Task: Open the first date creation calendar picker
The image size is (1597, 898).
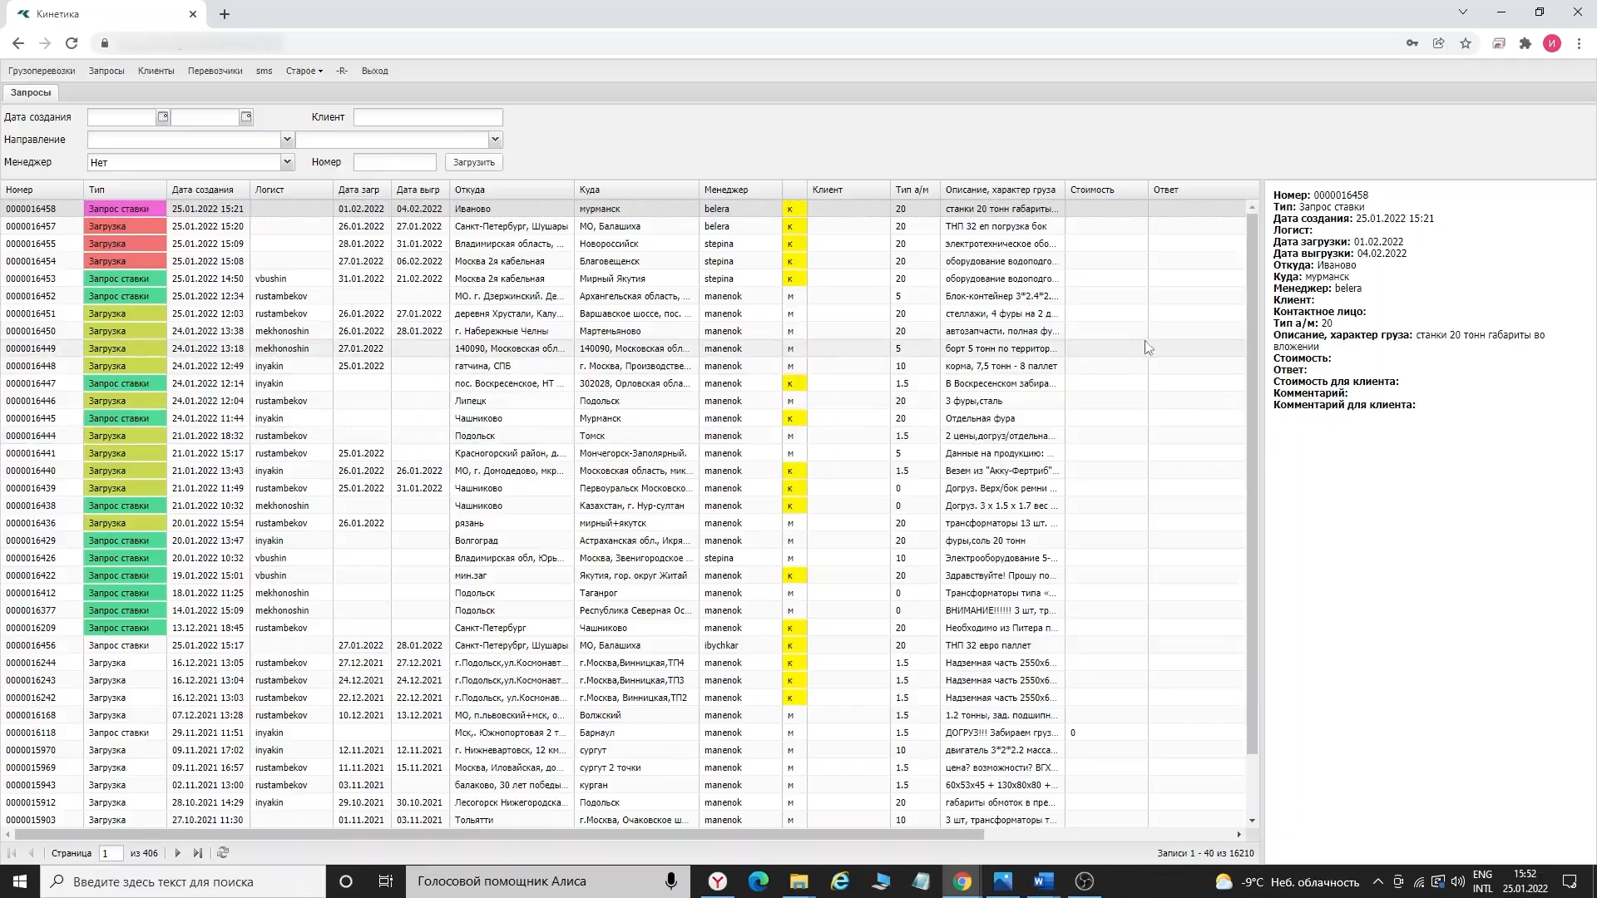Action: (163, 117)
